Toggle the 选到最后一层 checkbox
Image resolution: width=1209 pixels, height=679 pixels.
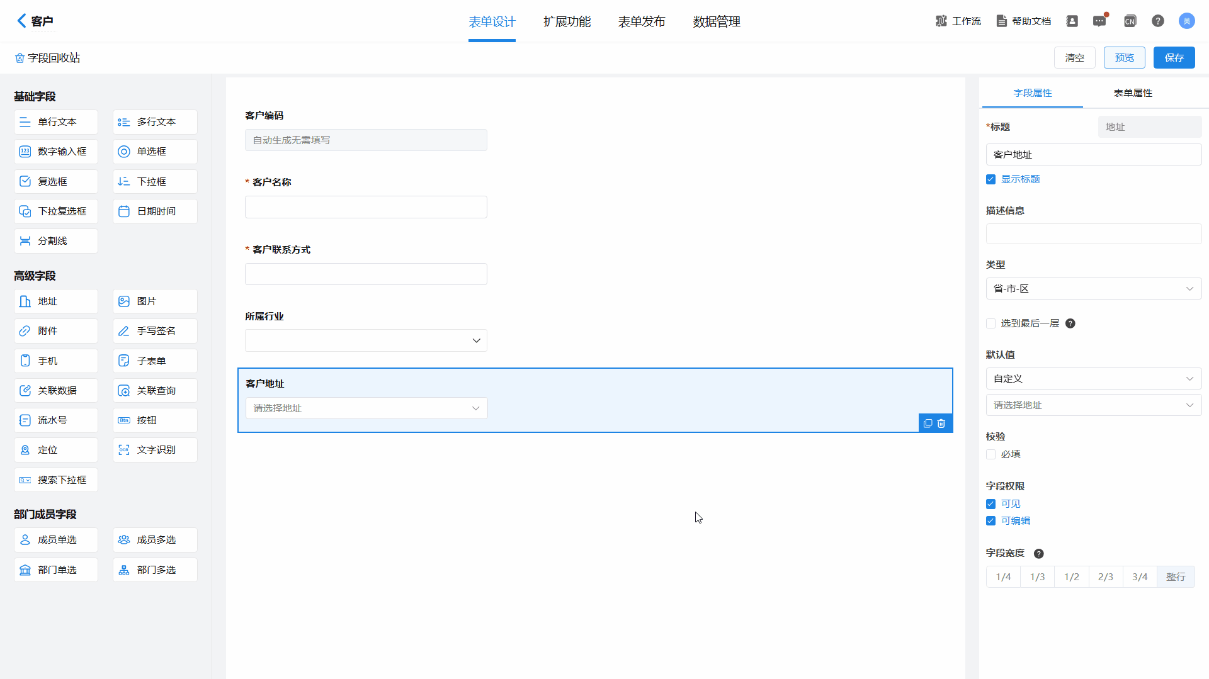[x=990, y=323]
